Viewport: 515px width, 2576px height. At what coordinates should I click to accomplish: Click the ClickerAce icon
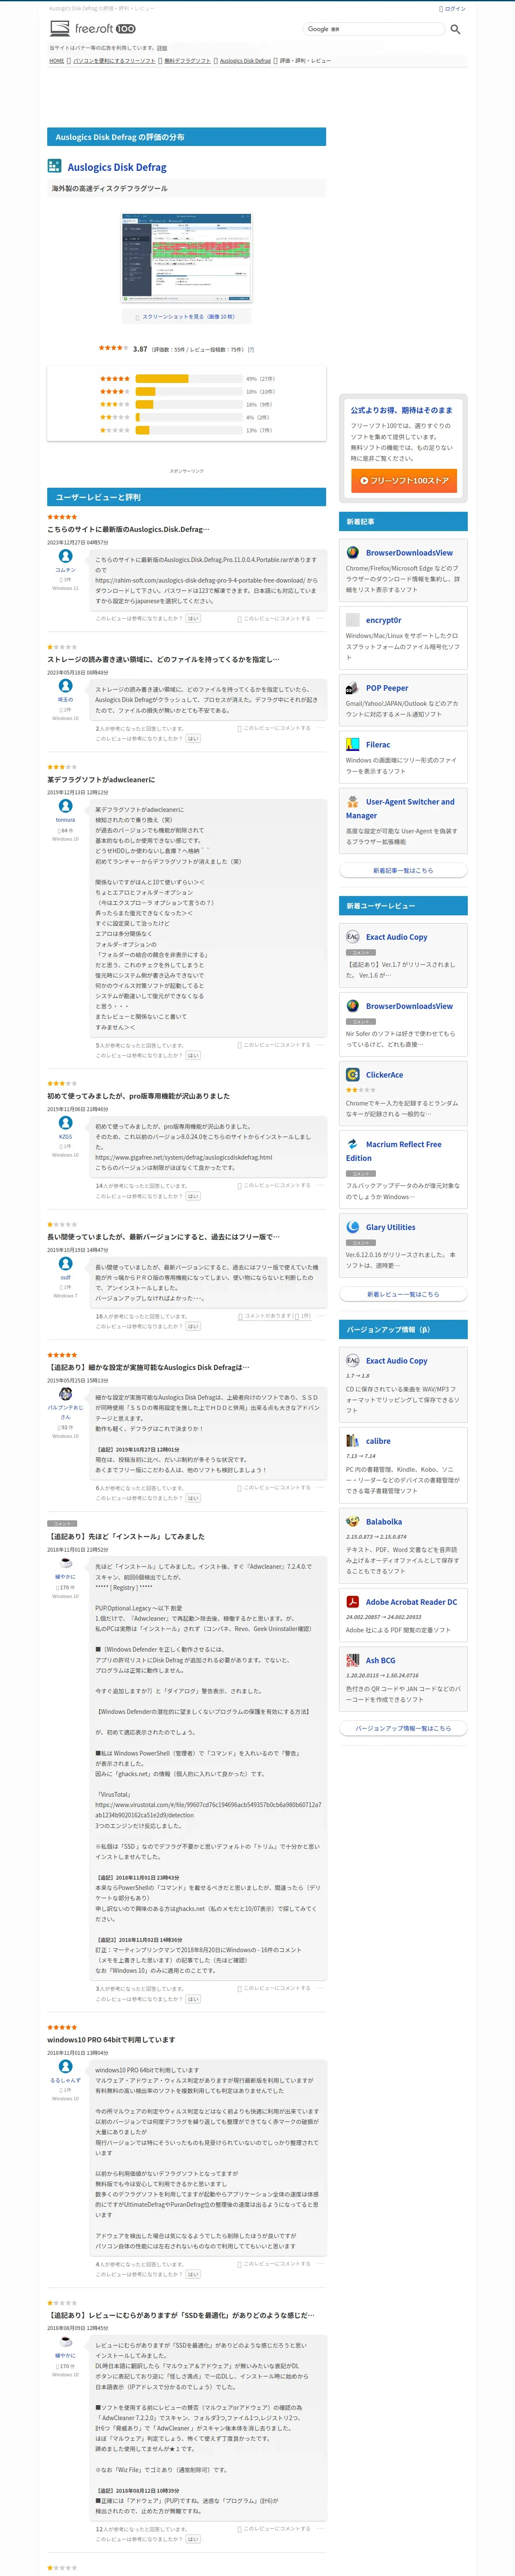click(353, 1075)
